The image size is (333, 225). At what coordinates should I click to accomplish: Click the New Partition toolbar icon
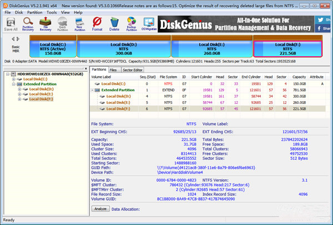(x=79, y=23)
